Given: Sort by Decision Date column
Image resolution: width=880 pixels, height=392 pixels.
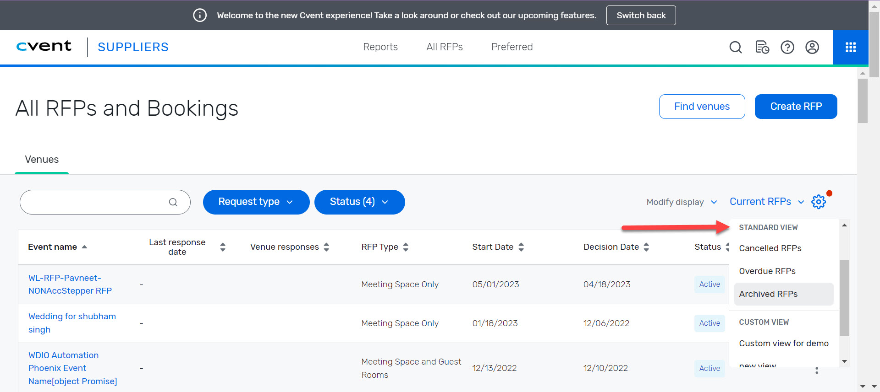Looking at the screenshot, I should [646, 247].
